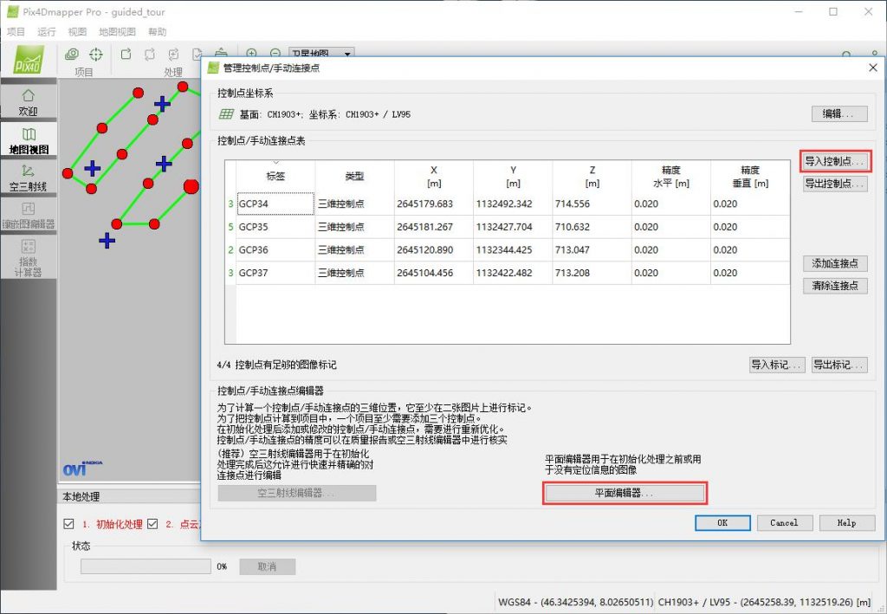Click the 导入控制点 import button
Screen dimensions: 887x614
click(834, 161)
